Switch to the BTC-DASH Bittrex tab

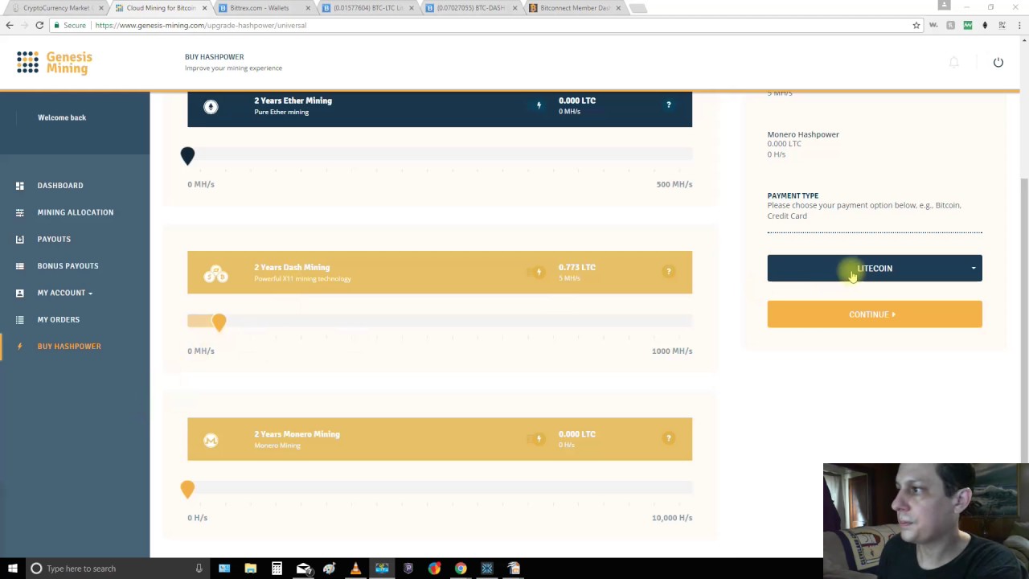[x=471, y=8]
